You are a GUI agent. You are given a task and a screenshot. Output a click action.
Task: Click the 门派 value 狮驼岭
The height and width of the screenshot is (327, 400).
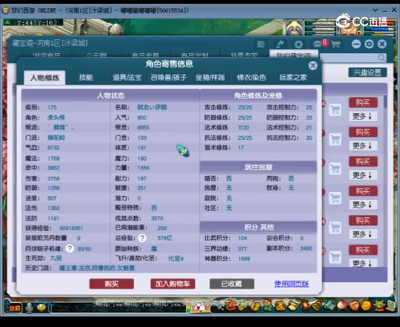[x=56, y=137]
